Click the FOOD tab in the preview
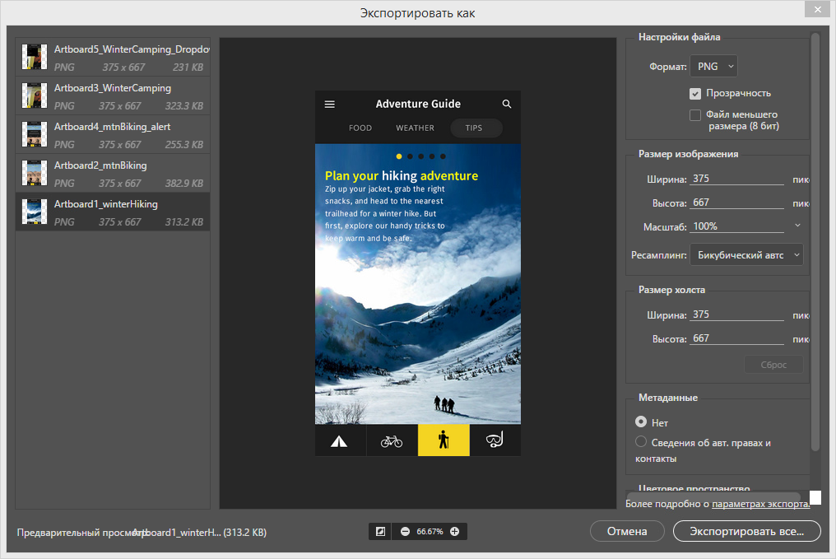Screen dimensions: 836x559 [x=360, y=128]
